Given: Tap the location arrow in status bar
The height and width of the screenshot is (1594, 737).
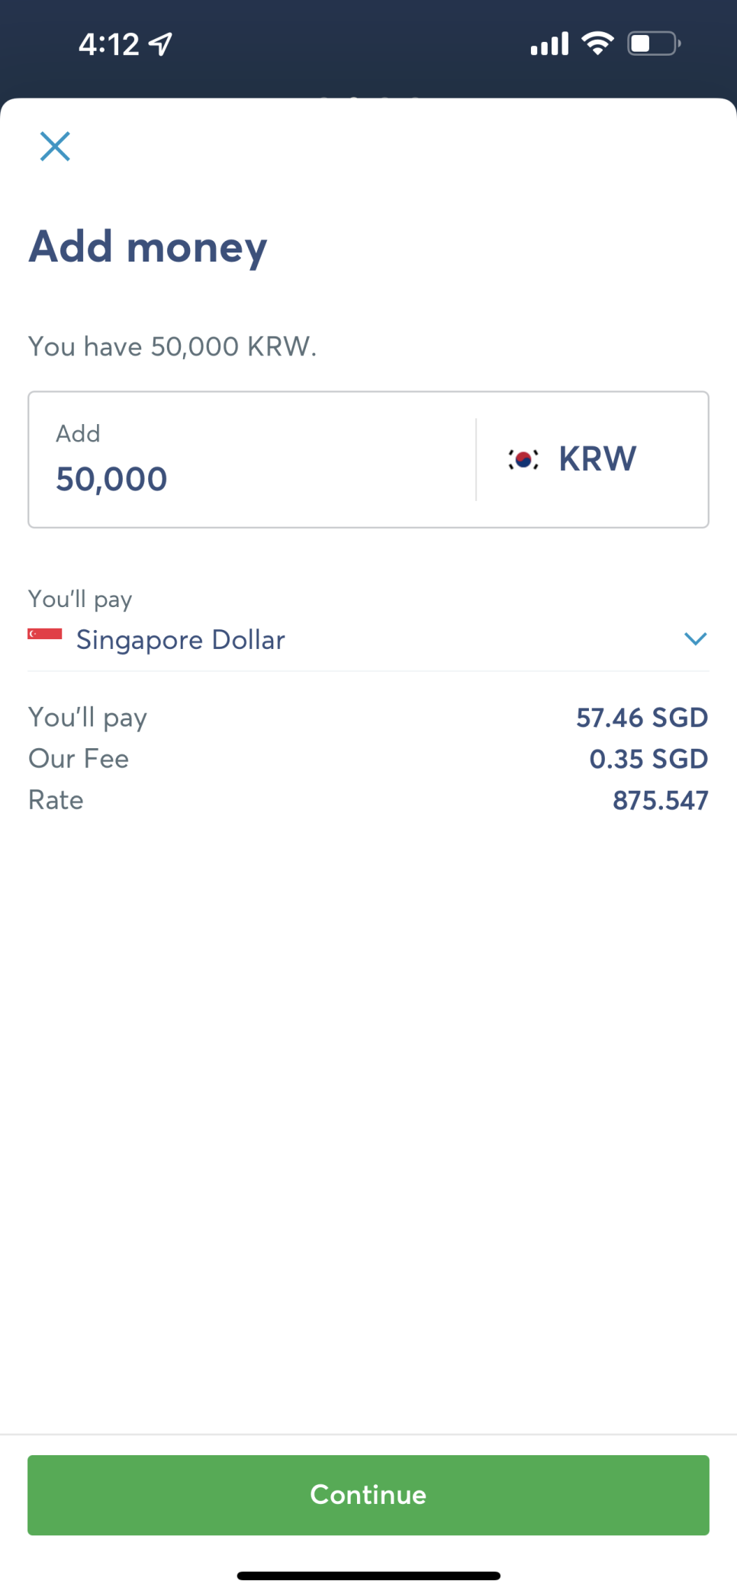Looking at the screenshot, I should click(160, 44).
